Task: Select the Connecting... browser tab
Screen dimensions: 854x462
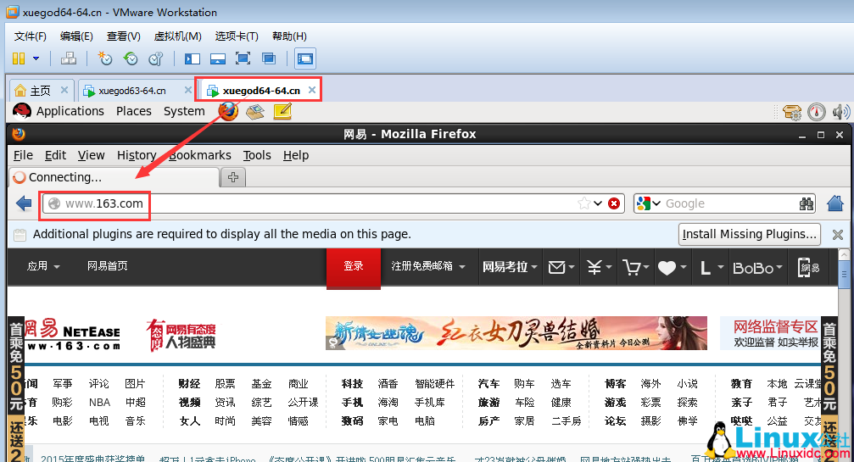Action: tap(114, 177)
